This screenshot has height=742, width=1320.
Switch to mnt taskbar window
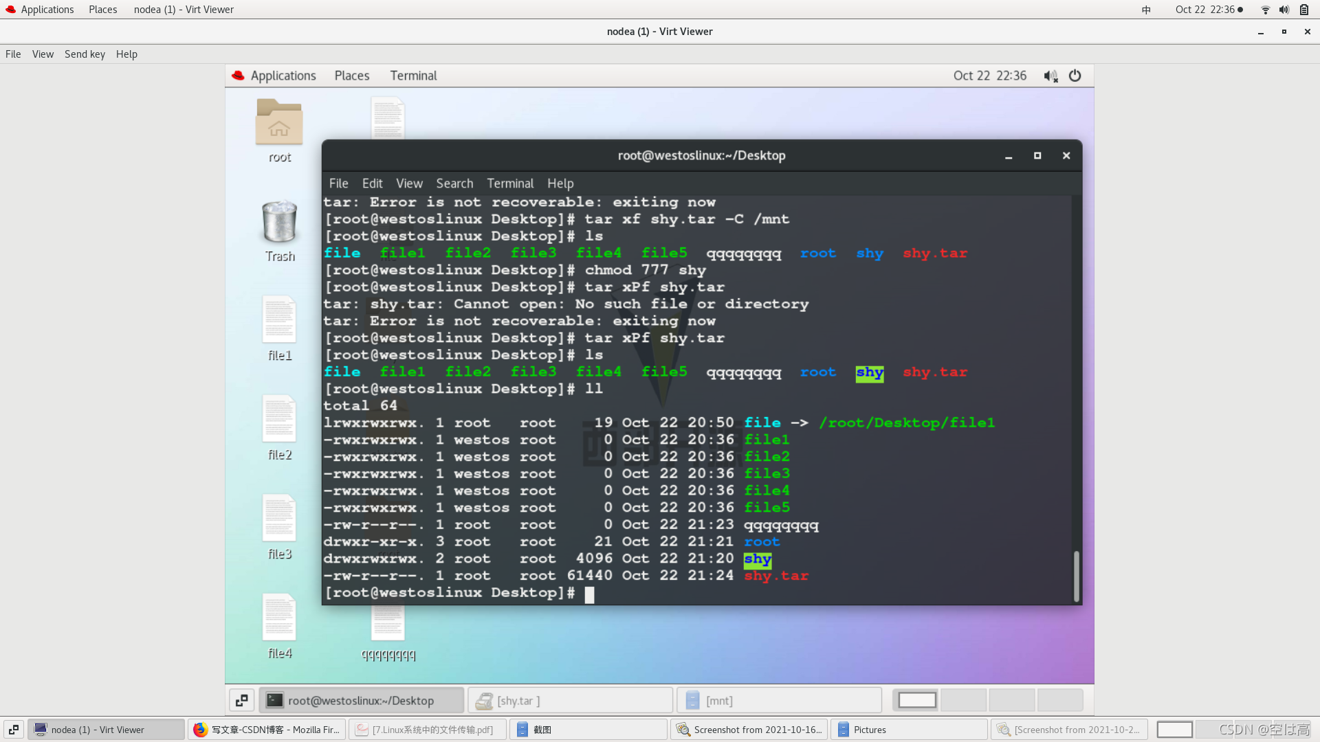point(779,700)
